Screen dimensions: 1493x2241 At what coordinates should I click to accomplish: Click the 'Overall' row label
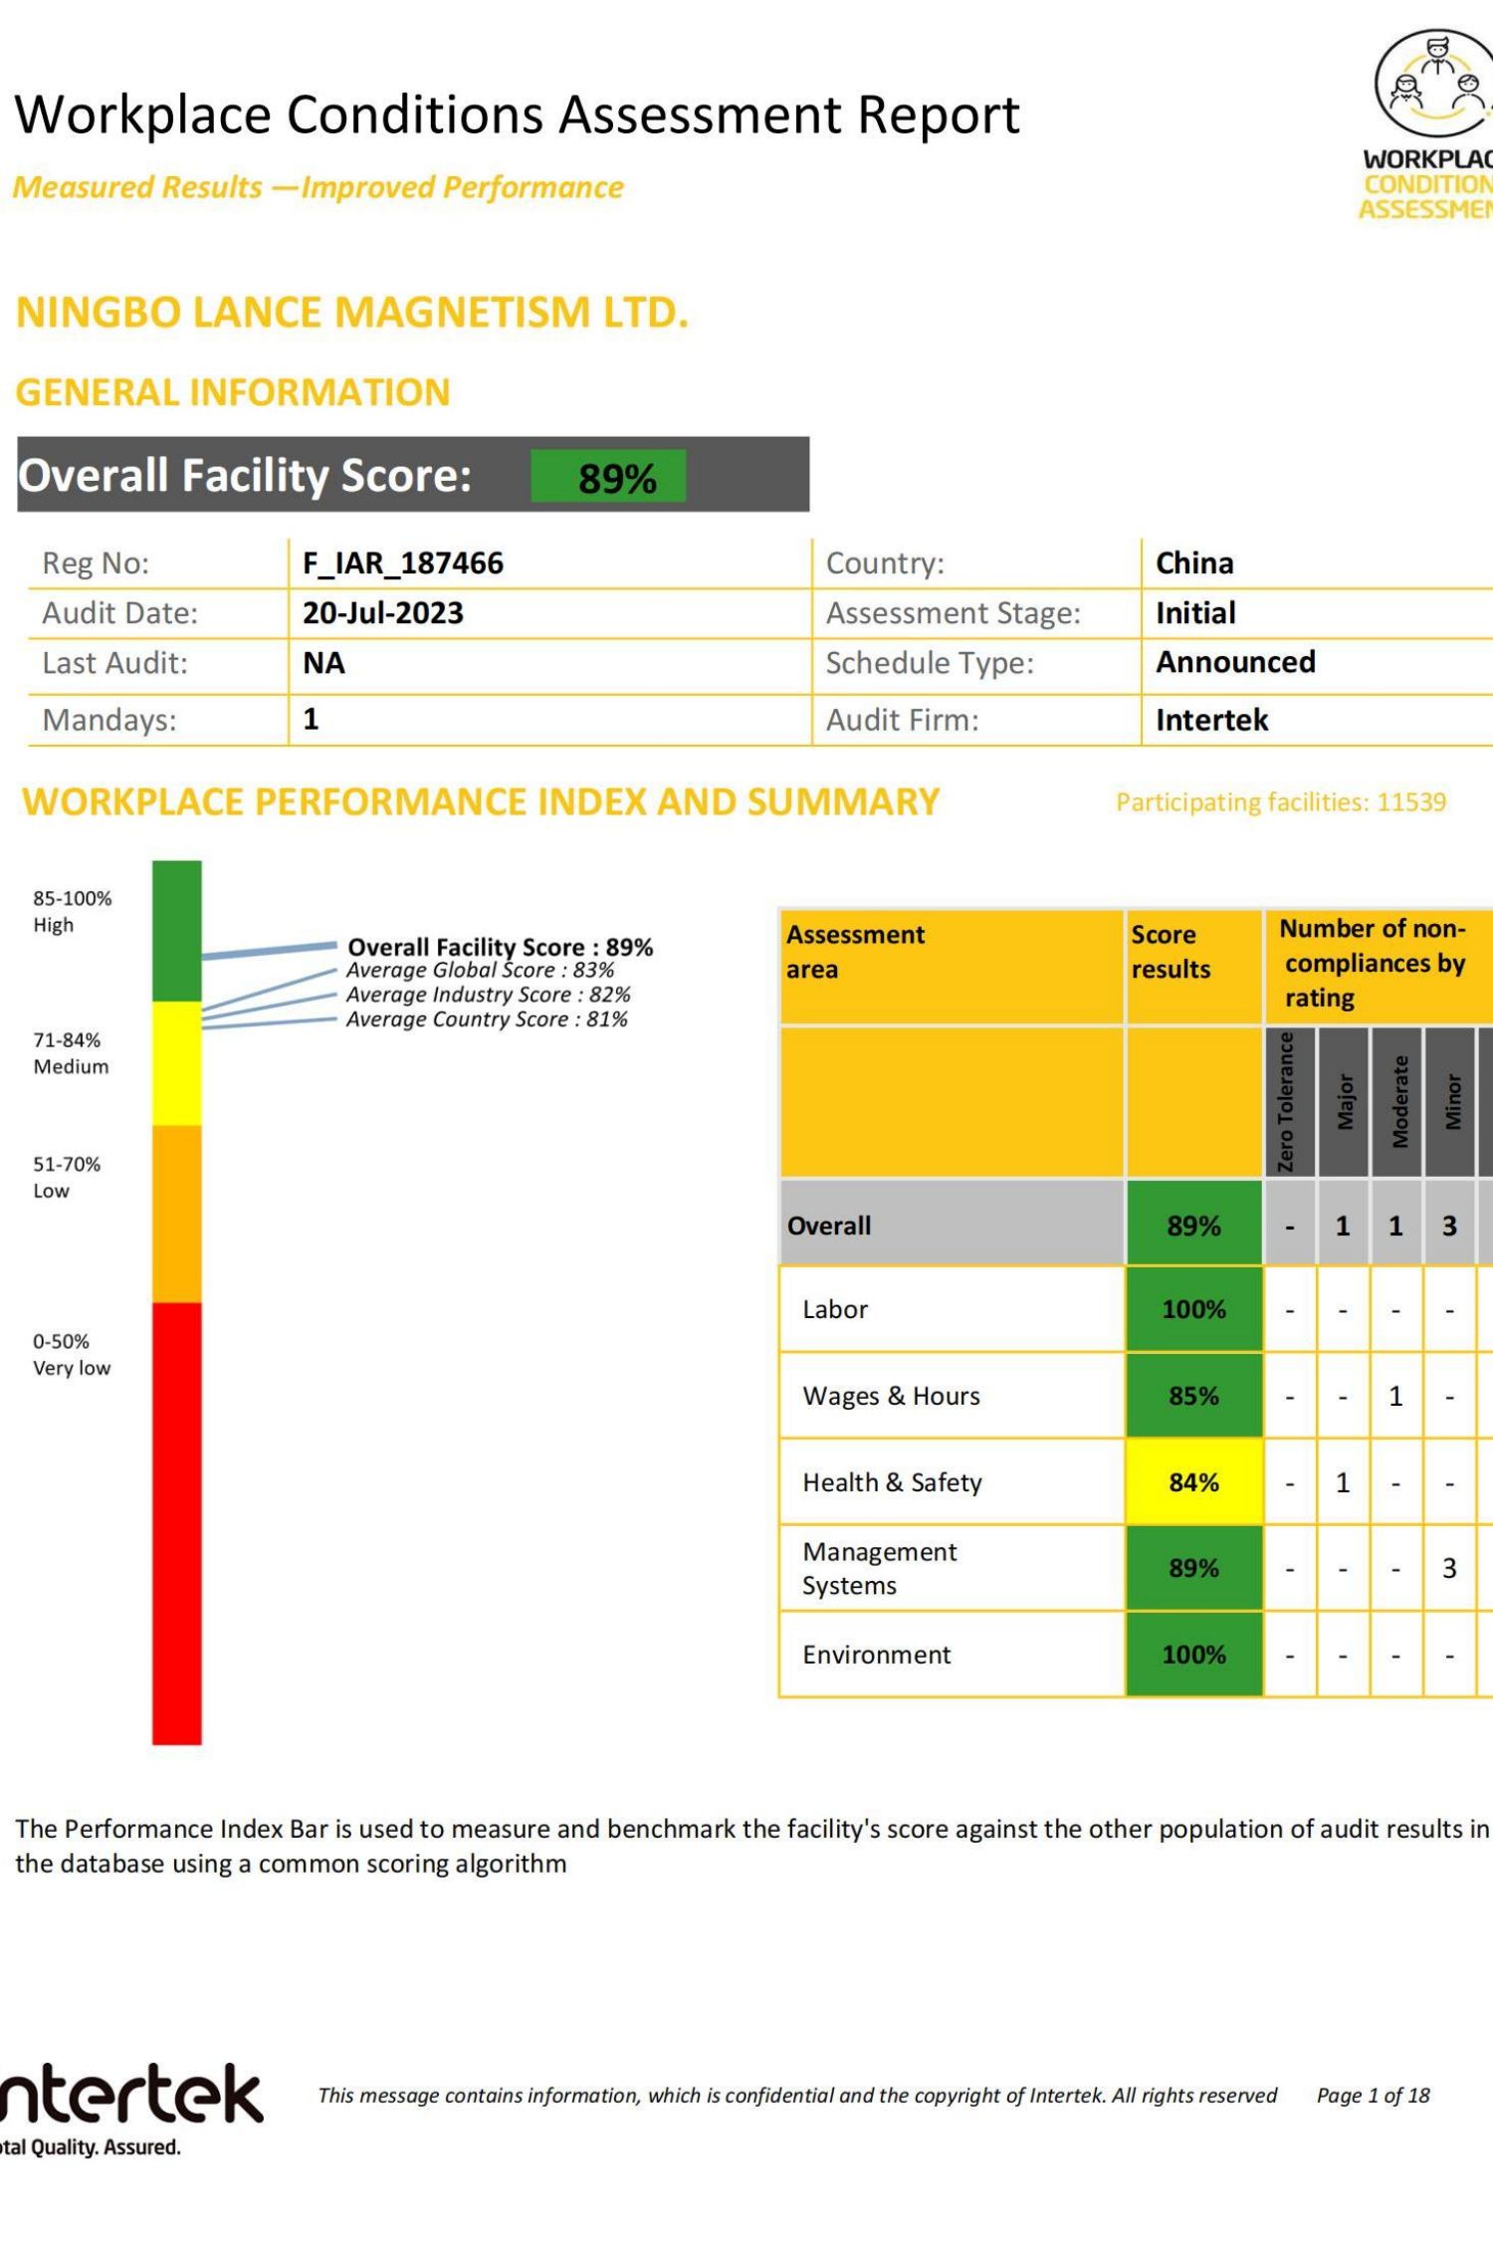point(829,1226)
